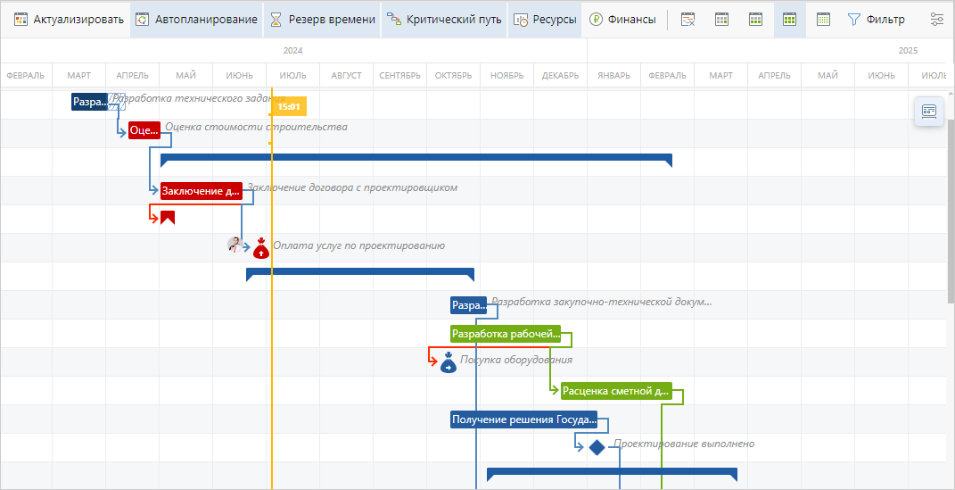Click the blue money bag Покупка оборудования icon
This screenshot has width=955, height=490.
tap(449, 361)
